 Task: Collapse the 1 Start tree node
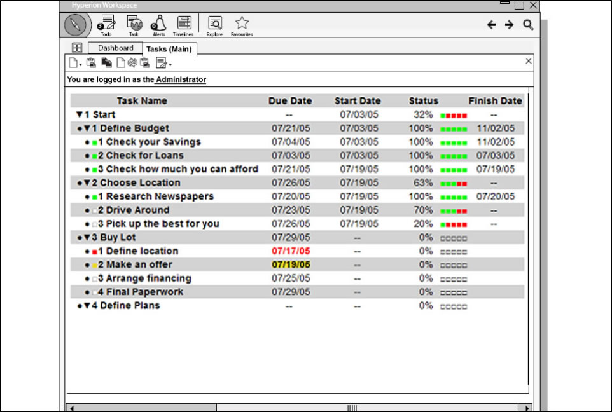80,114
